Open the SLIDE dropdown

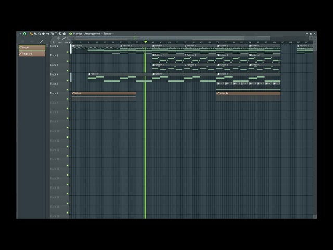(67, 42)
